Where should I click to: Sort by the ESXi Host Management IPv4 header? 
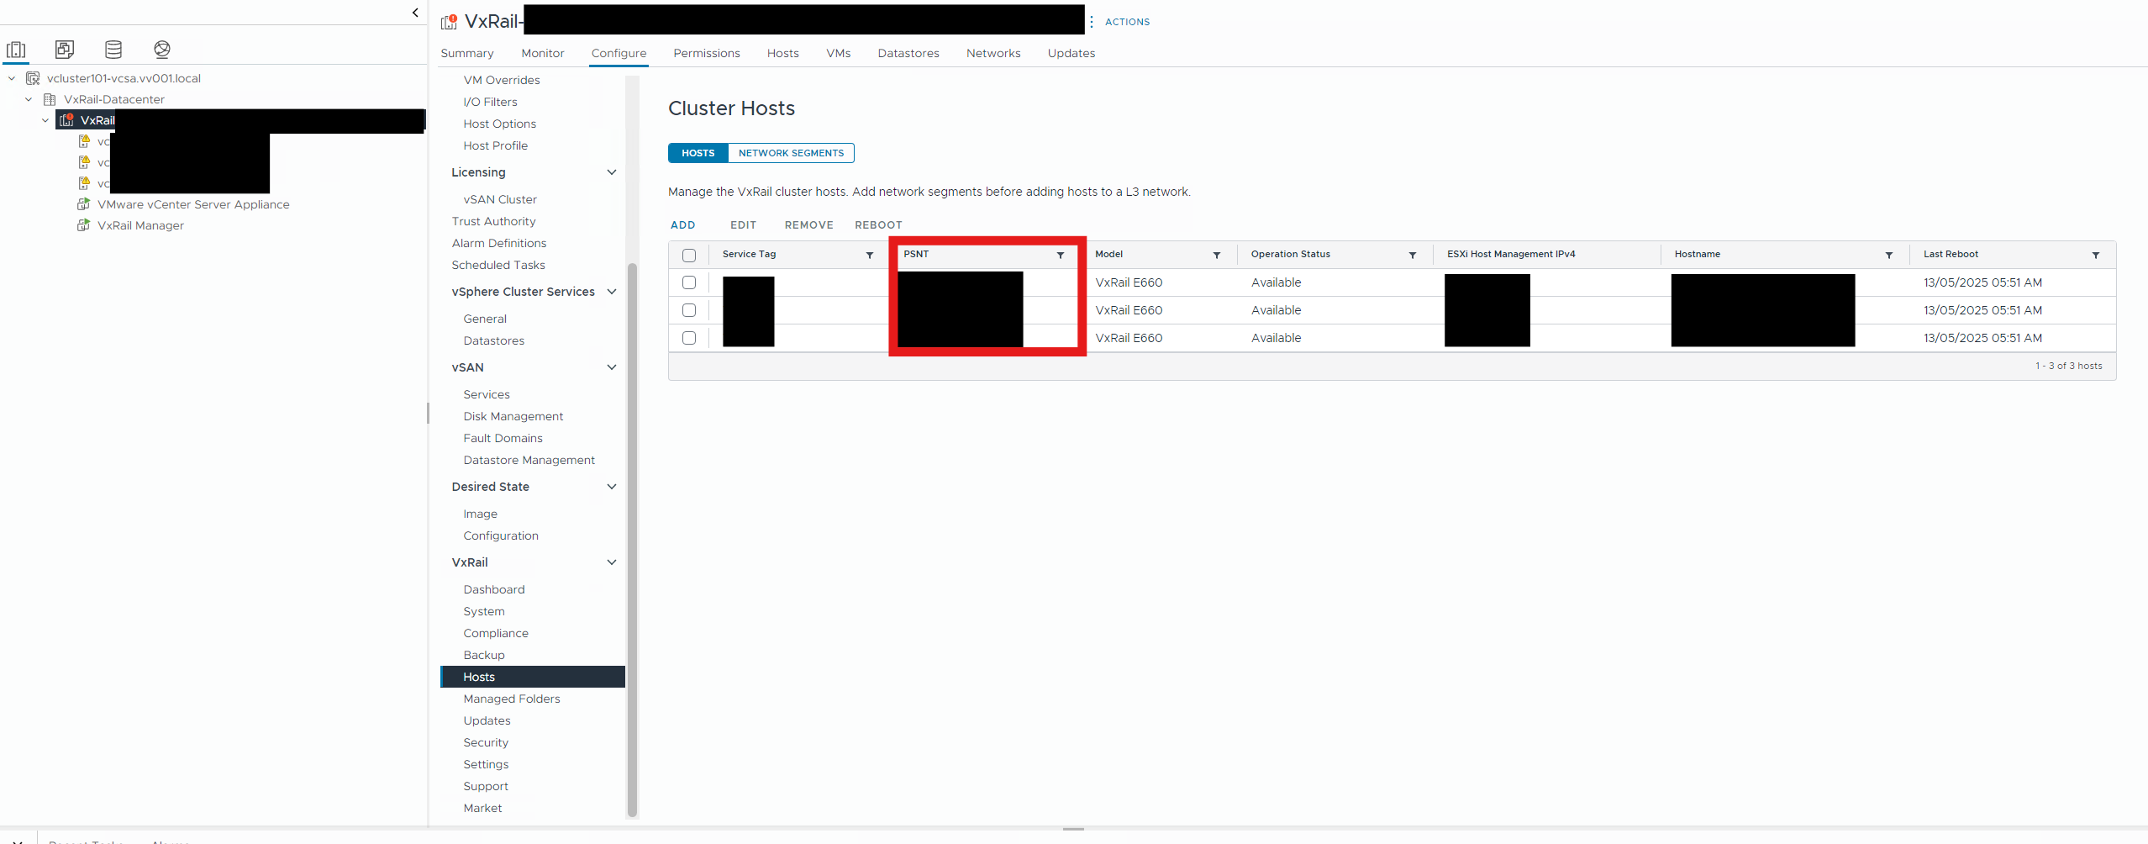click(x=1511, y=254)
